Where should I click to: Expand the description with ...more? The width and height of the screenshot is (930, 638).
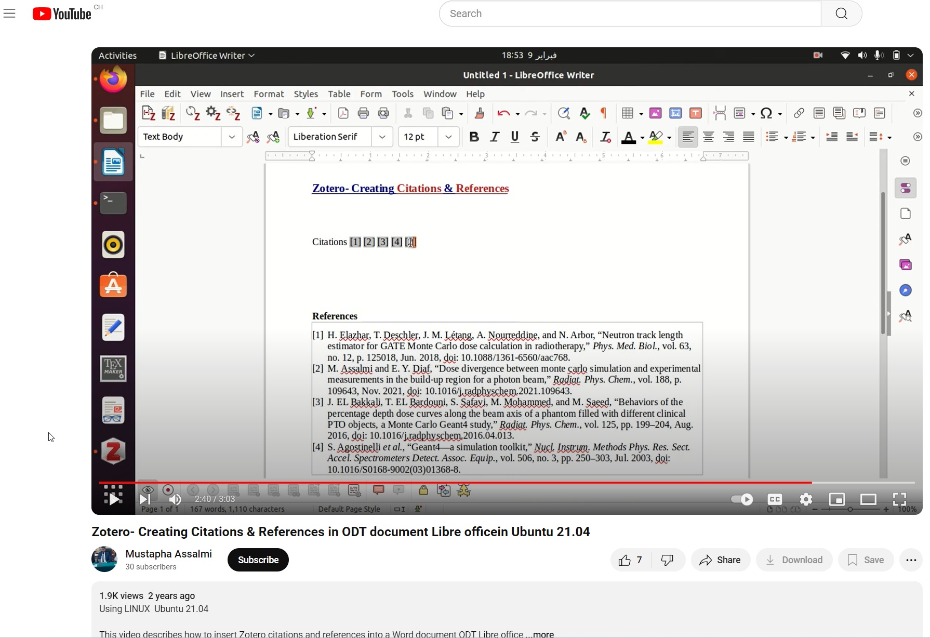[x=540, y=634]
